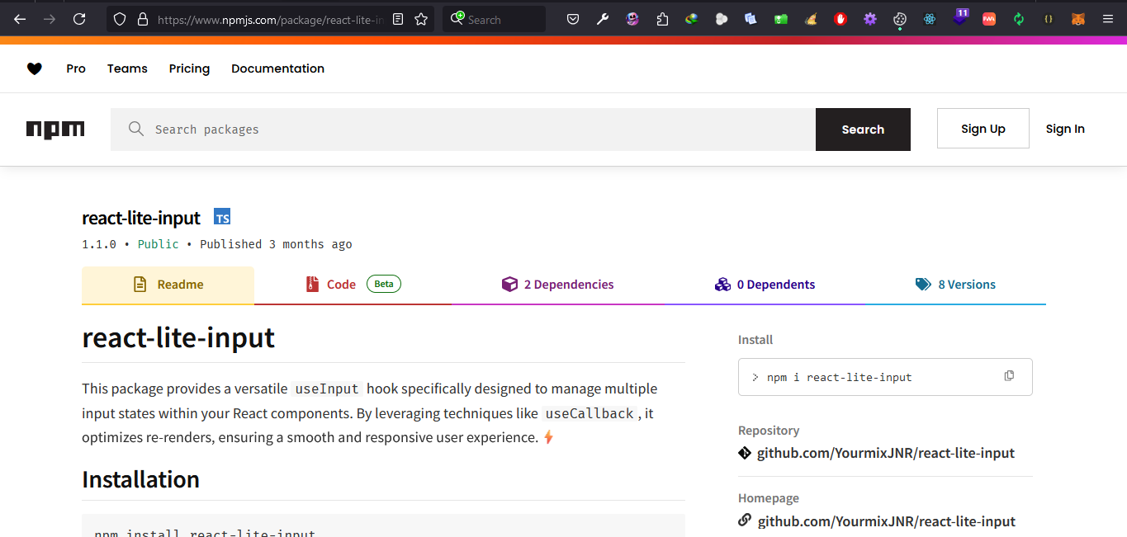The height and width of the screenshot is (537, 1127).
Task: Open the Homepage github.com/YourmixJNR link
Action: [886, 521]
